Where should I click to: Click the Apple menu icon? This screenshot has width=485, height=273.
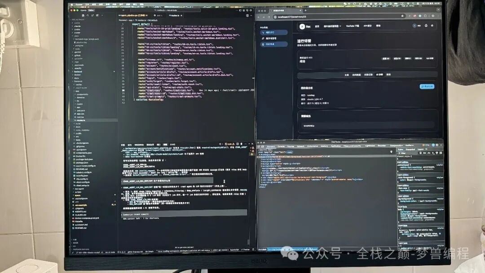72,4
